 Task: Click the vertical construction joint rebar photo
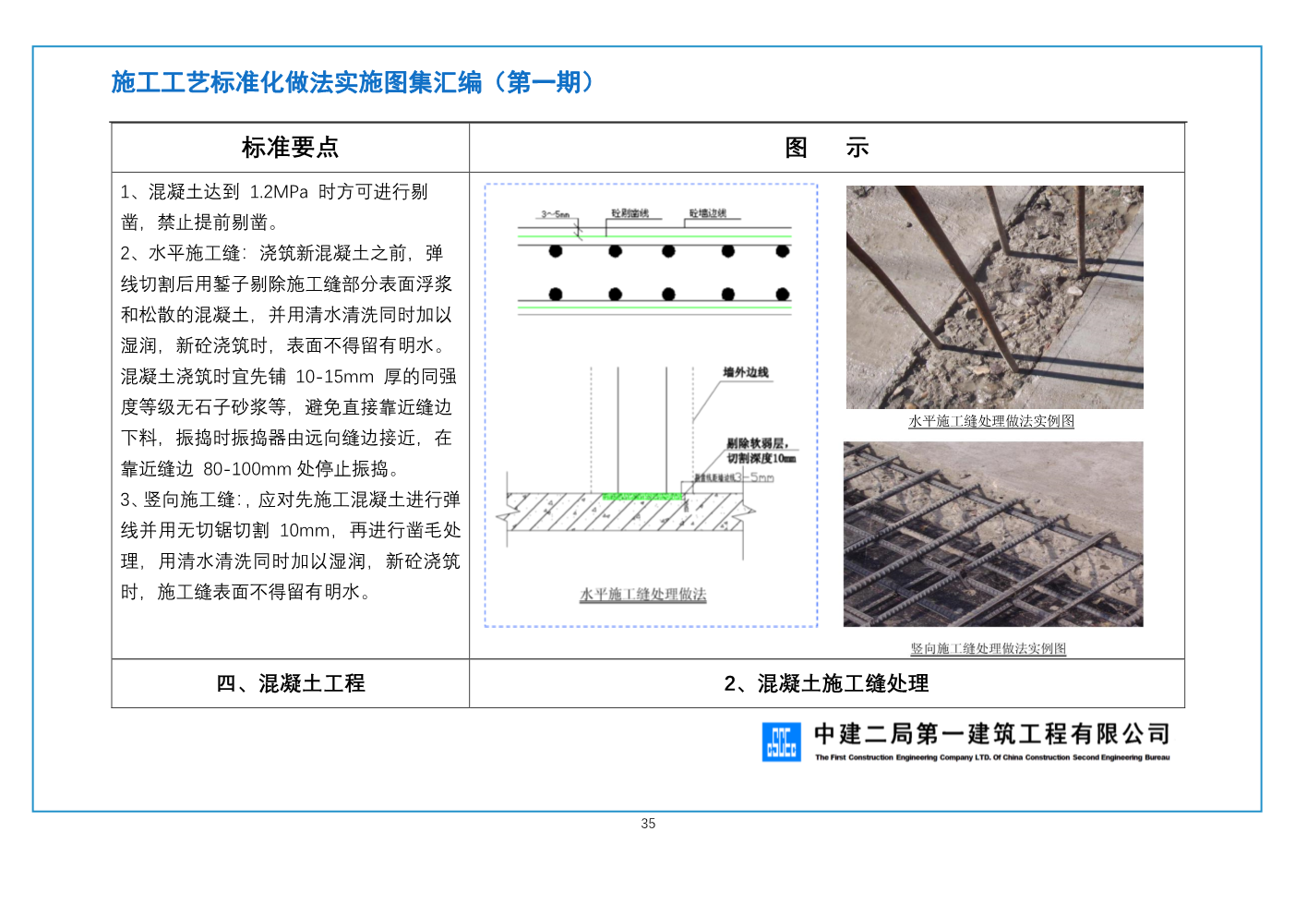pyautogui.click(x=992, y=534)
